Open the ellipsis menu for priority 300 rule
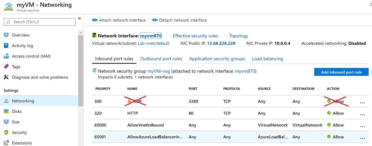372x146 pixels. 362,102
